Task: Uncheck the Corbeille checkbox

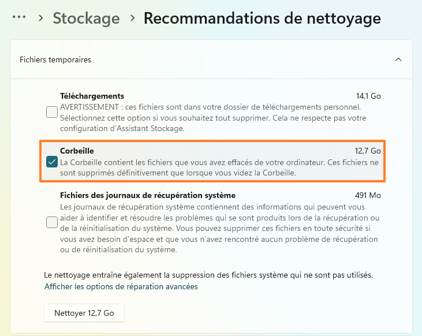Action: click(52, 162)
